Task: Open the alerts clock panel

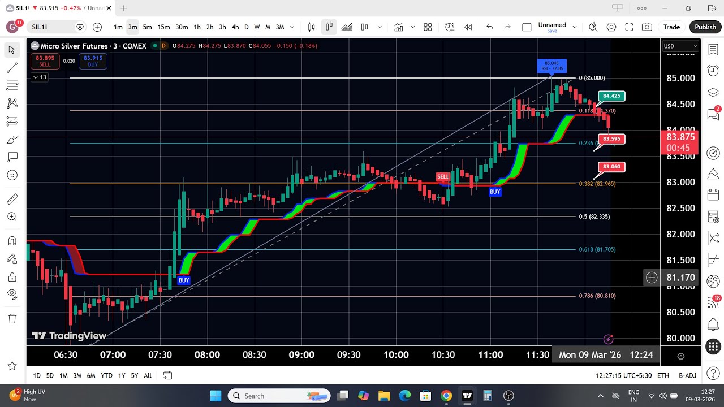Action: click(x=713, y=71)
